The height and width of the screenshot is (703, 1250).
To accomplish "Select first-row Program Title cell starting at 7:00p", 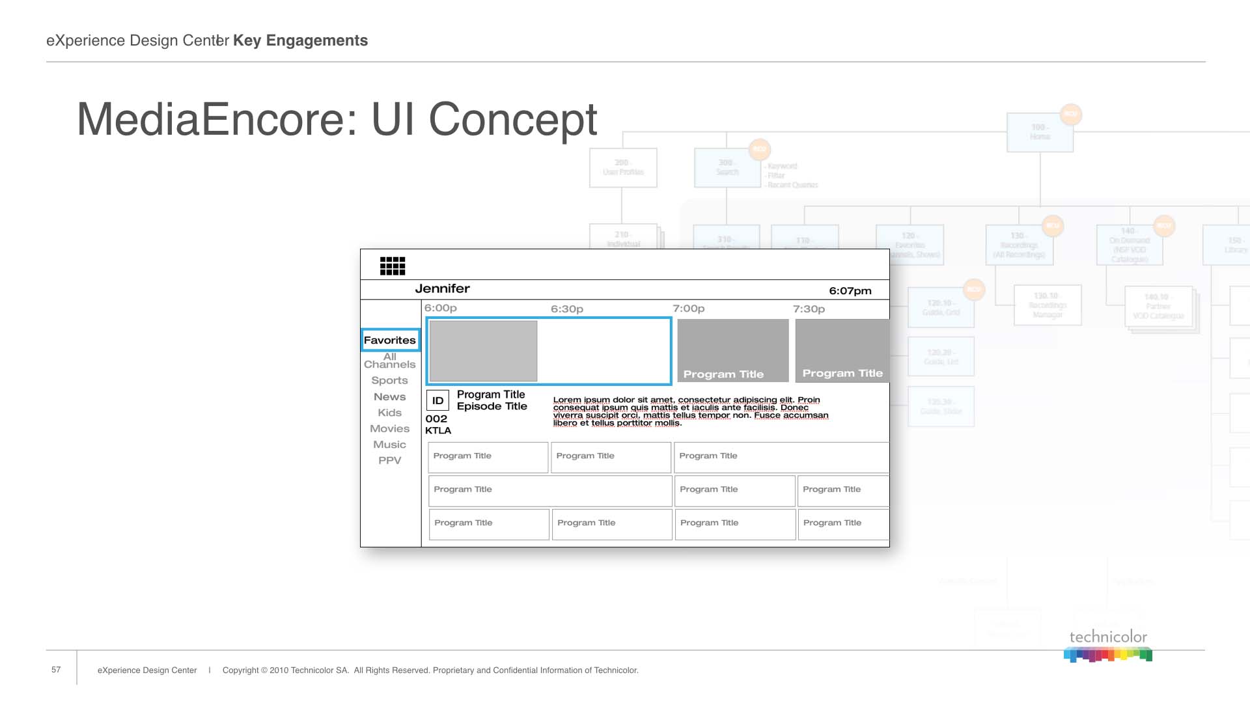I will (x=781, y=458).
